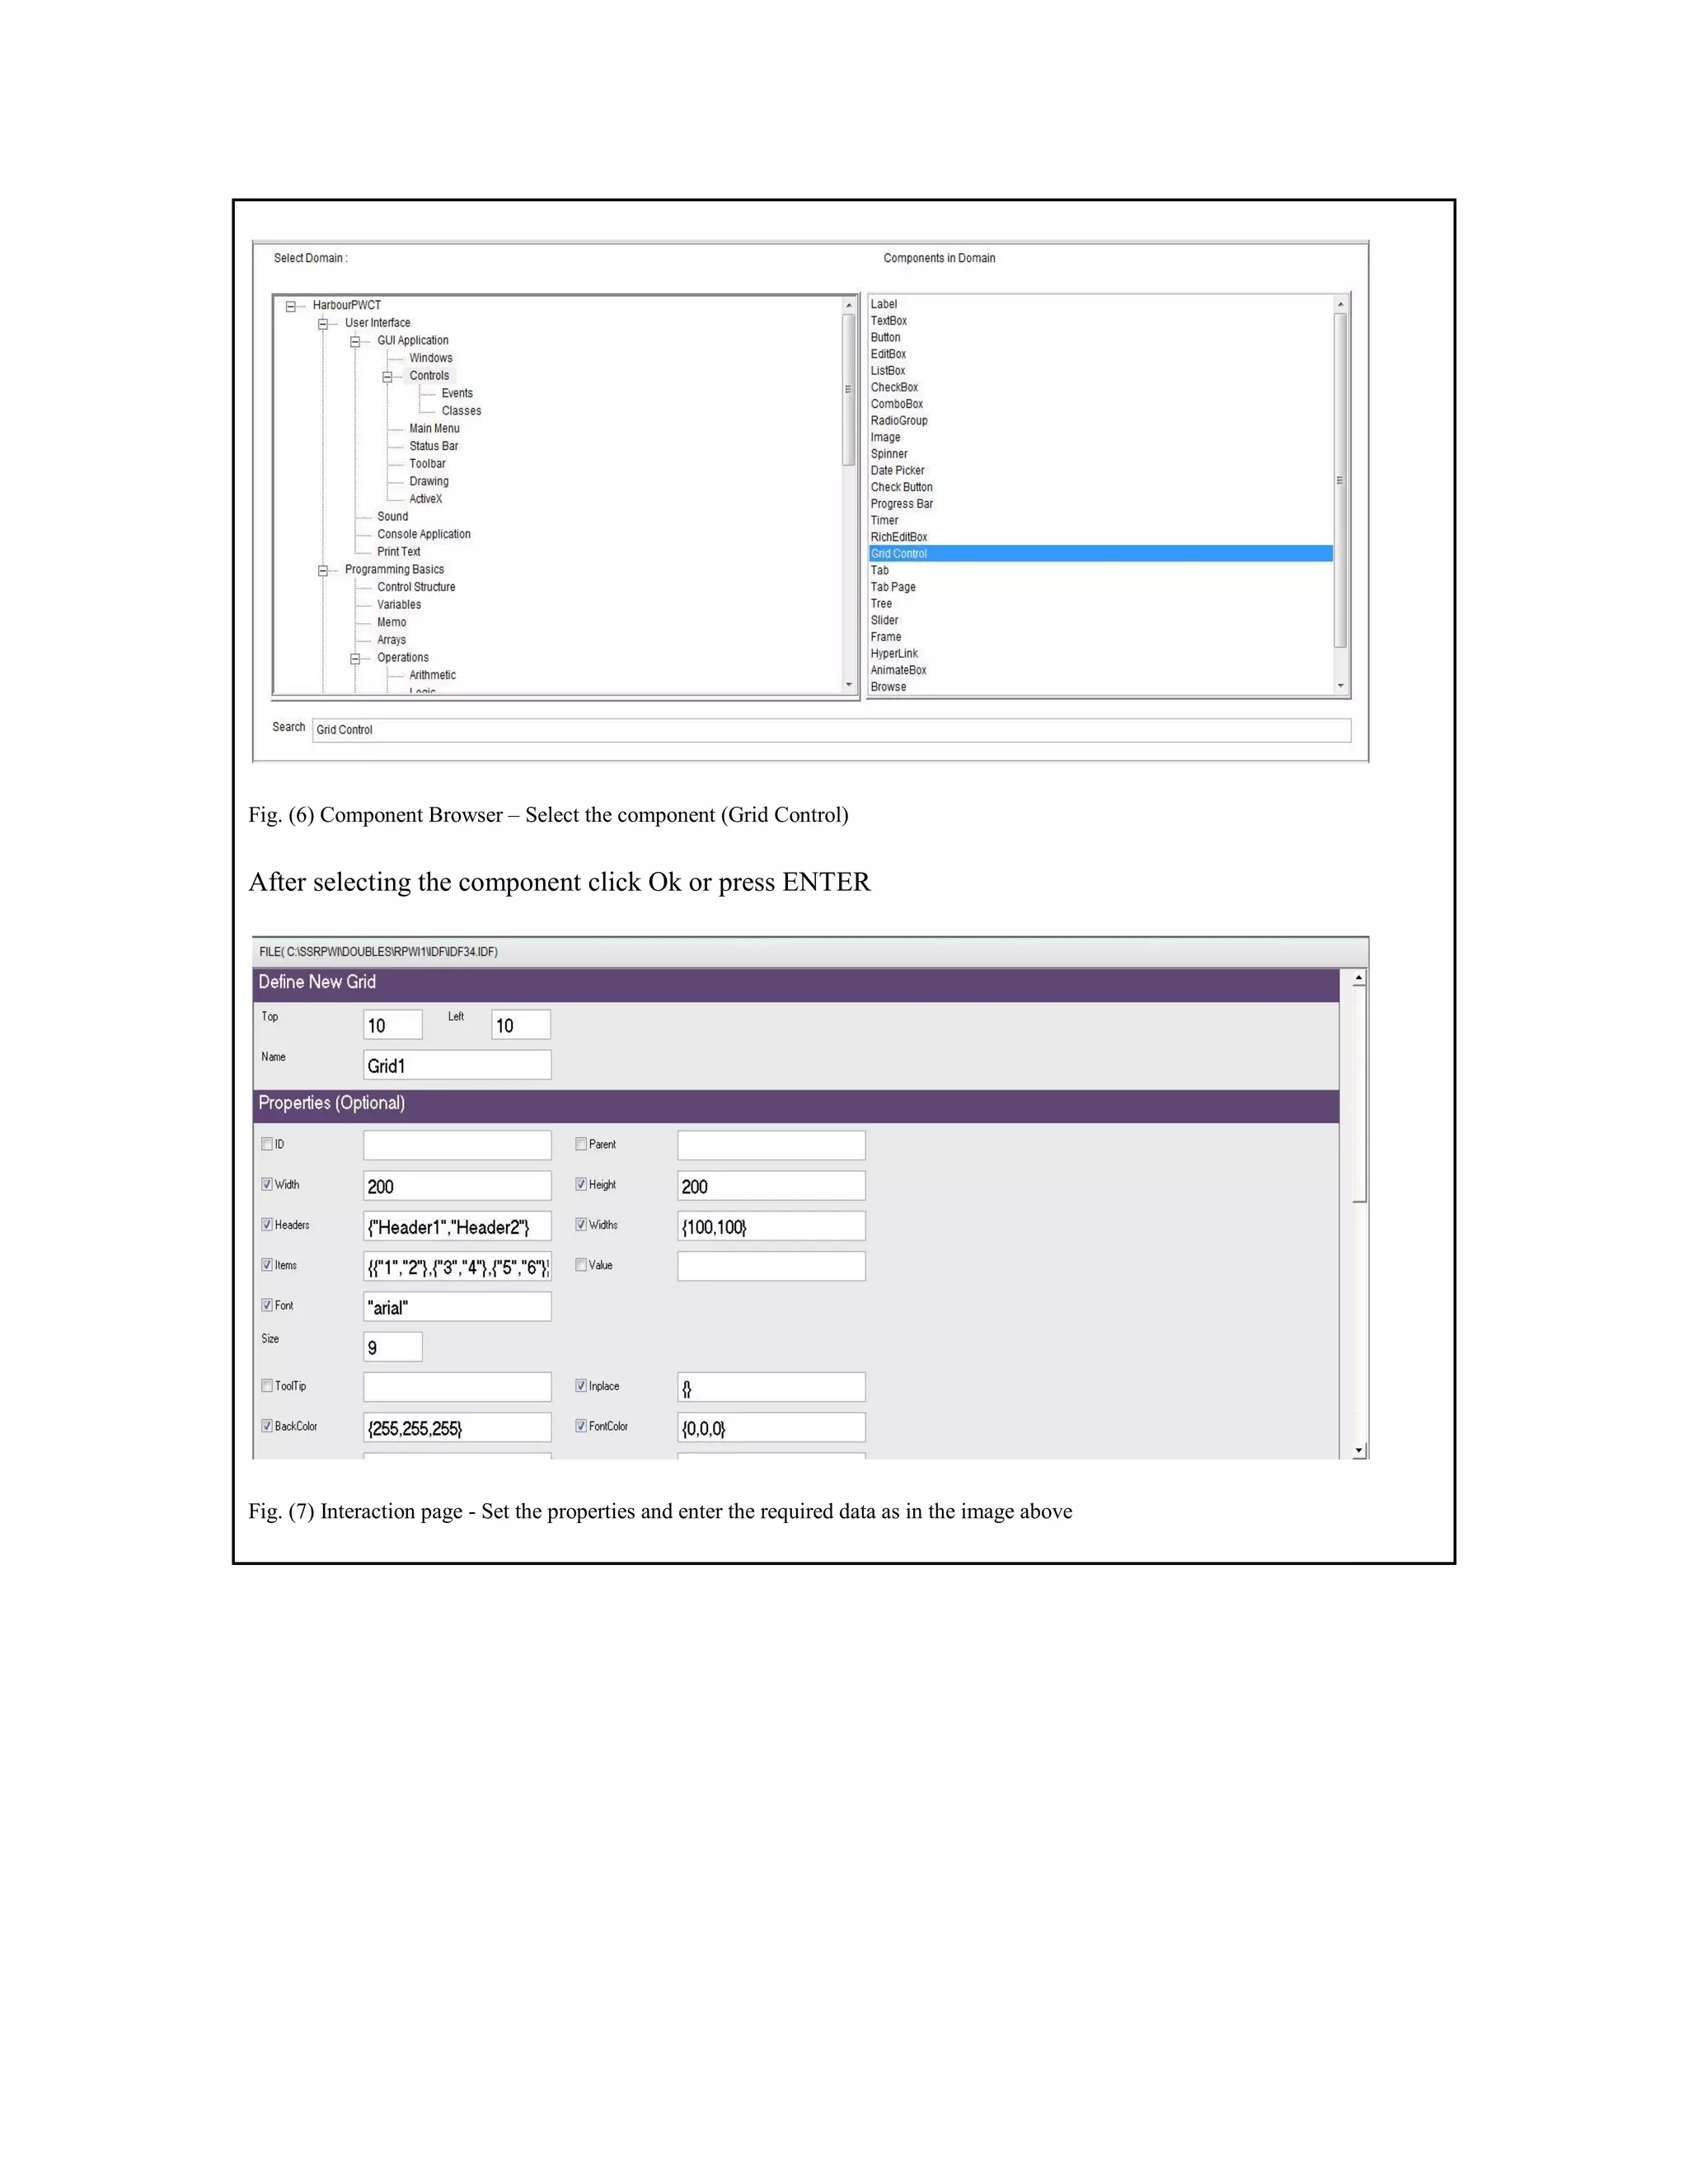Click the Font field "arial"
This screenshot has width=1688, height=2184.
tap(457, 1307)
